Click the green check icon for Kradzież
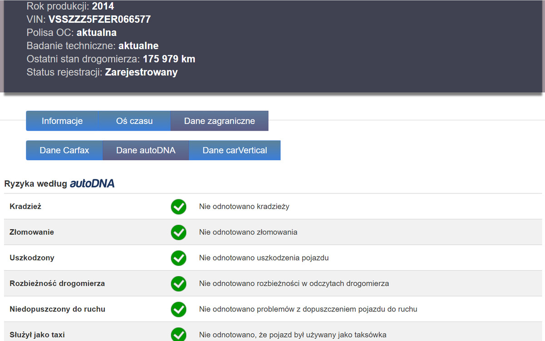Screen dimensions: 545x341 pos(178,207)
